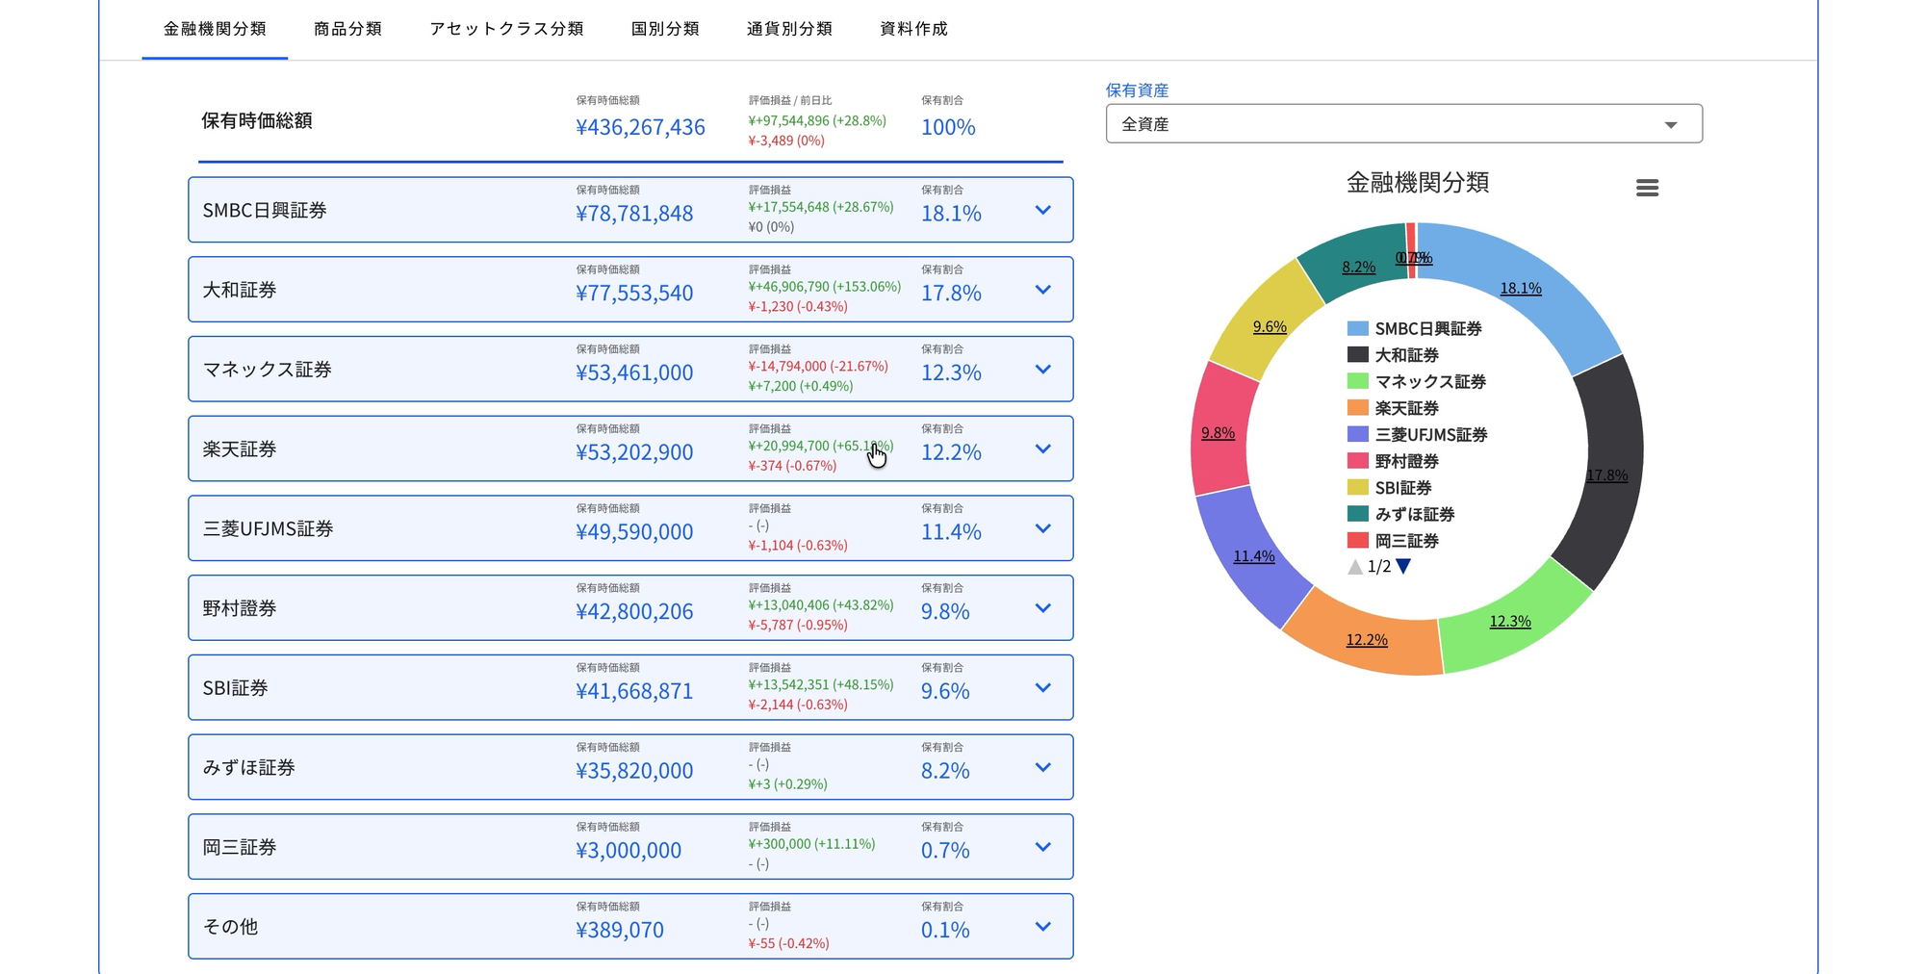This screenshot has width=1925, height=974.
Task: Go to the 資料作成 tab
Action: pyautogui.click(x=913, y=29)
